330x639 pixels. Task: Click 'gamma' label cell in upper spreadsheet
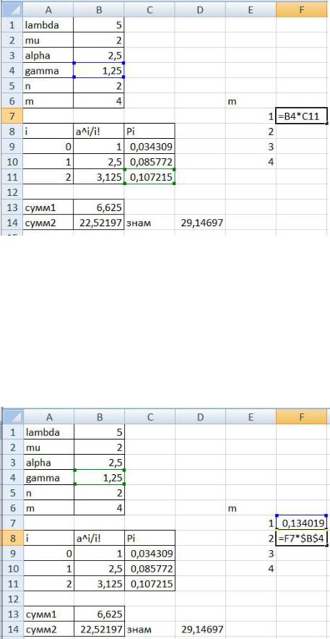point(48,71)
